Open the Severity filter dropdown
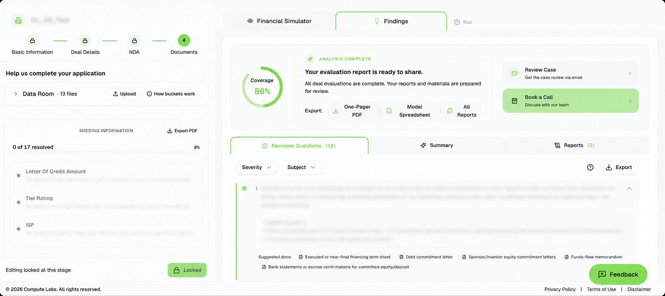The image size is (665, 296). point(257,167)
